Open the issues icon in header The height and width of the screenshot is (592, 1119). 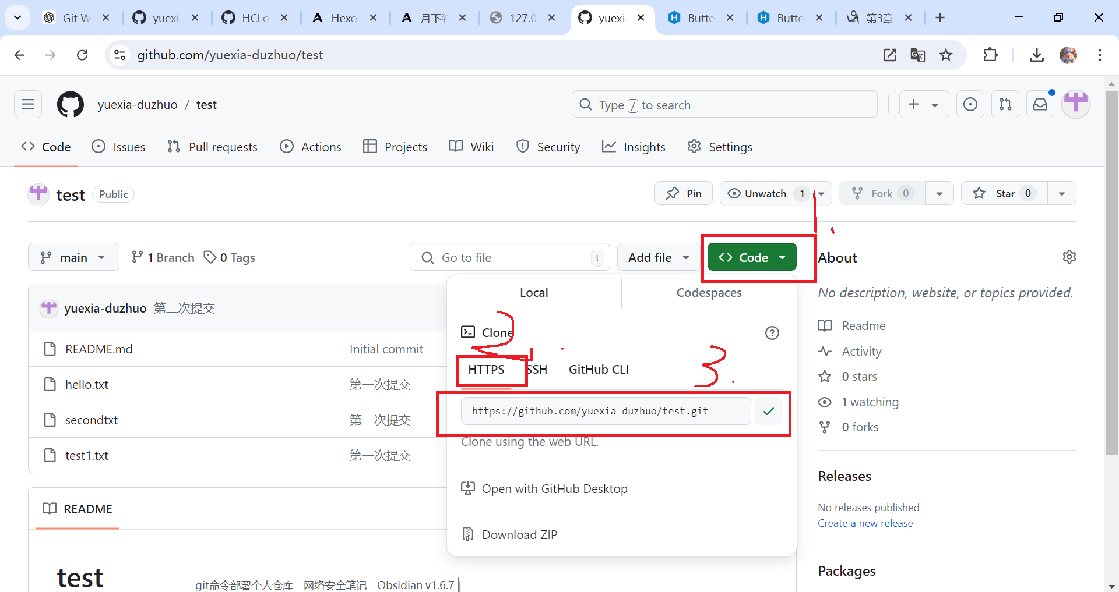pyautogui.click(x=970, y=105)
